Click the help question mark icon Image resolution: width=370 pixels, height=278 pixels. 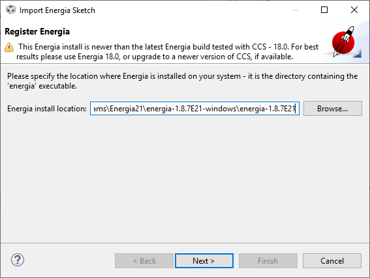(18, 260)
